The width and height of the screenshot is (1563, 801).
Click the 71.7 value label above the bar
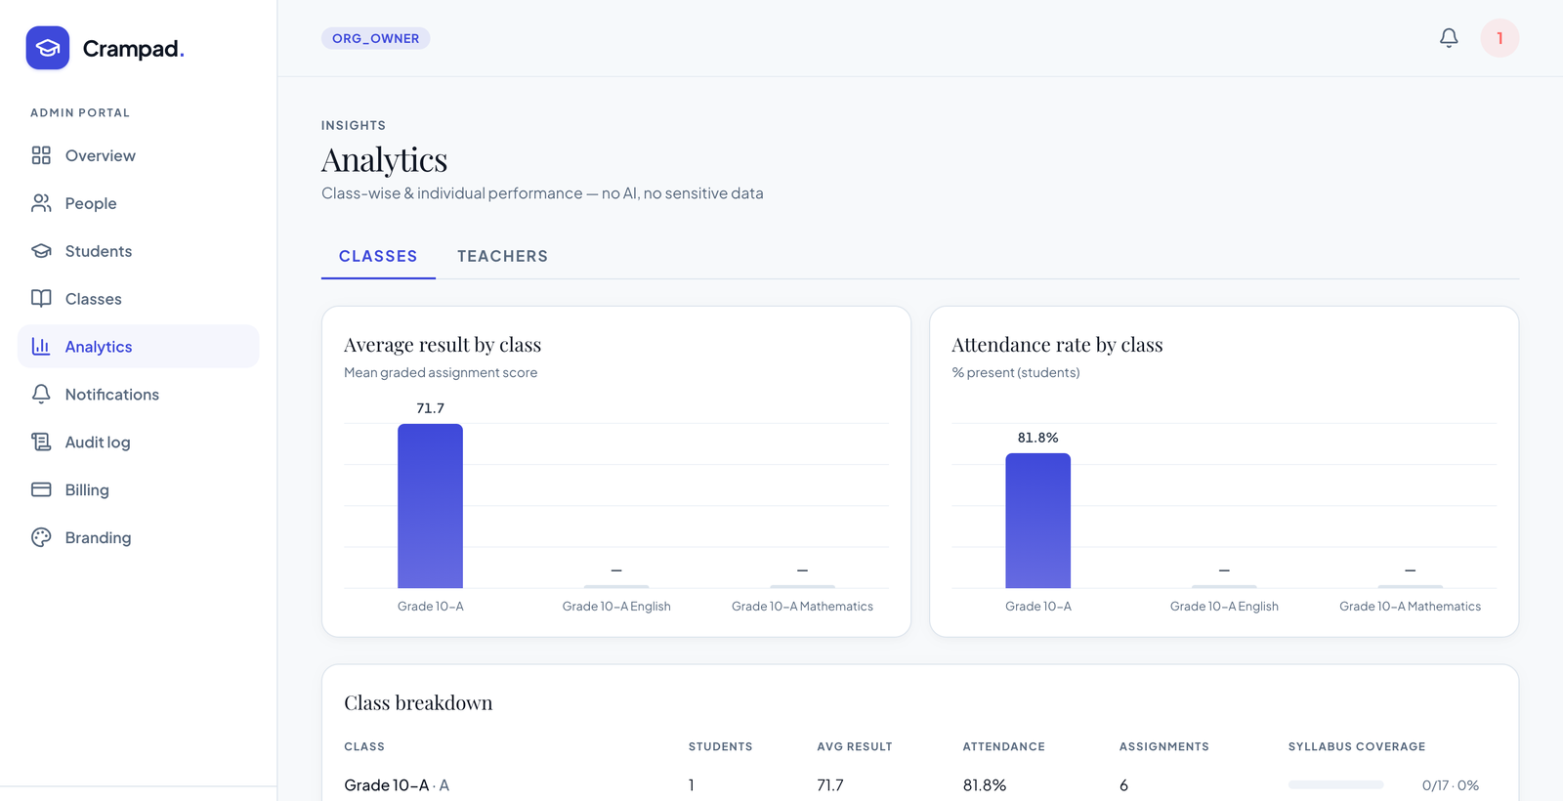click(x=430, y=408)
